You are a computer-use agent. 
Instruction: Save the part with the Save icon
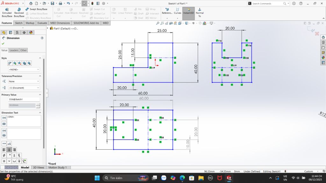53,3
